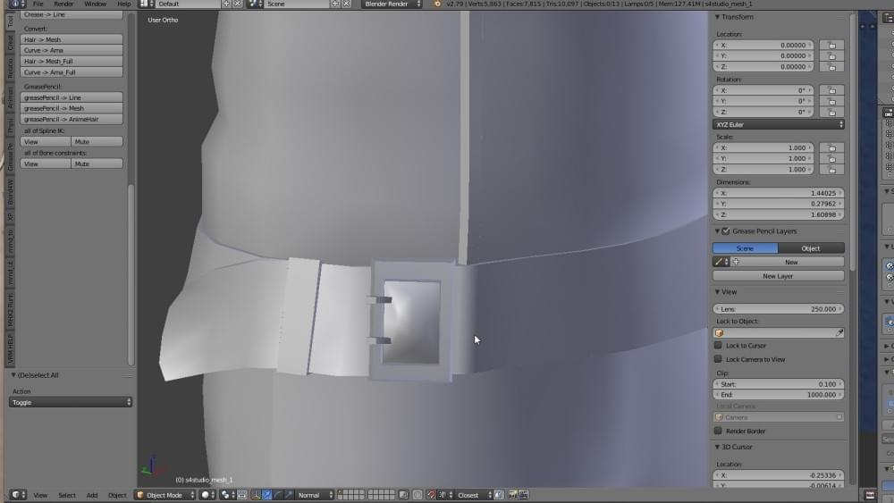Click the Clip End value field
894x503 pixels.
click(x=779, y=394)
